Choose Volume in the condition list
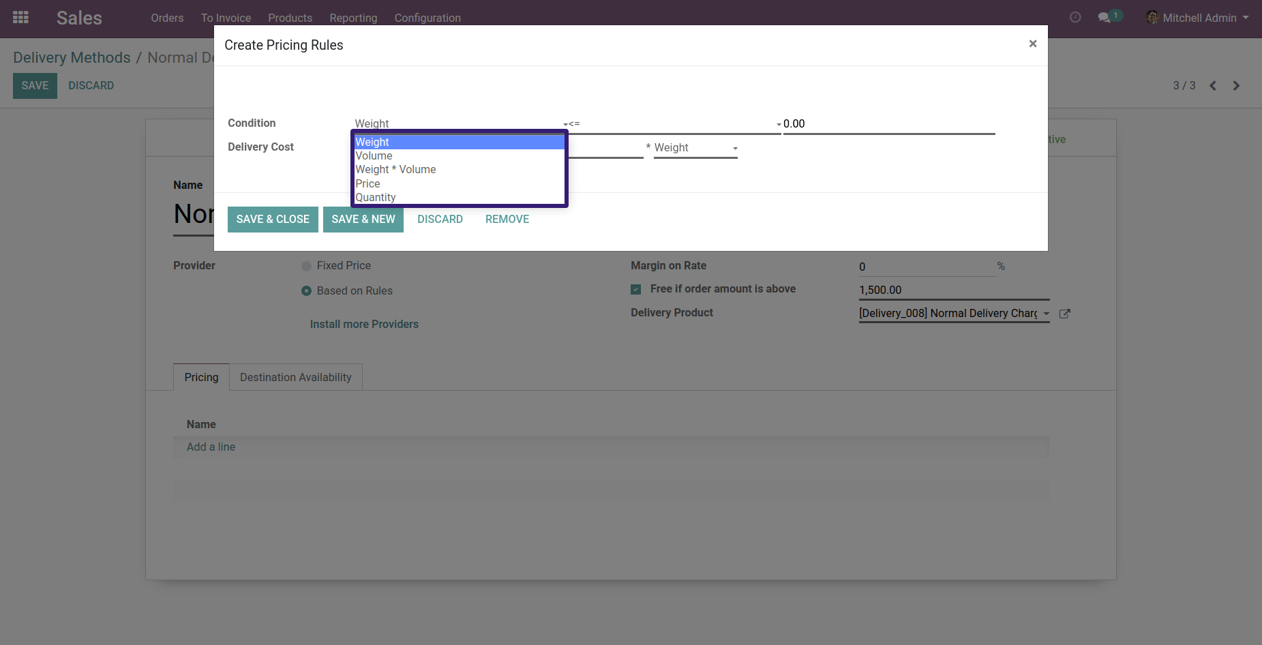Screen dimensions: 1262x645 (x=460, y=155)
